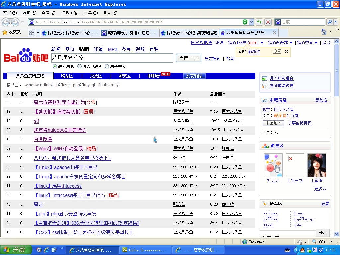The image size is (340, 255).
Task: Switch to the 魔塔洲历史_魔塔12吧 tab
Action: (x=130, y=33)
